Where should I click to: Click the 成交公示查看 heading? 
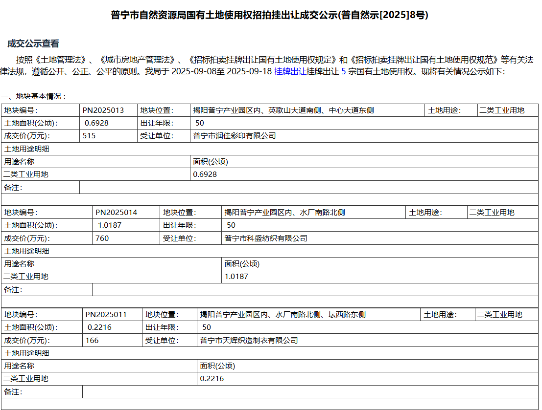click(x=33, y=43)
